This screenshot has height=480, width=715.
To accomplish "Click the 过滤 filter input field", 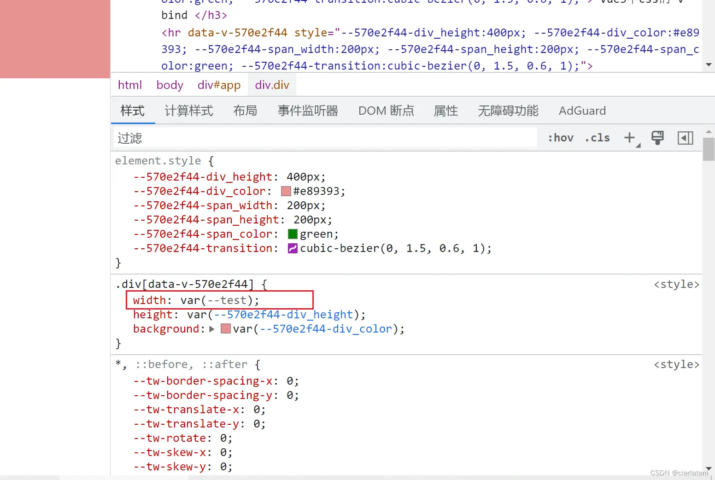I will point(322,138).
